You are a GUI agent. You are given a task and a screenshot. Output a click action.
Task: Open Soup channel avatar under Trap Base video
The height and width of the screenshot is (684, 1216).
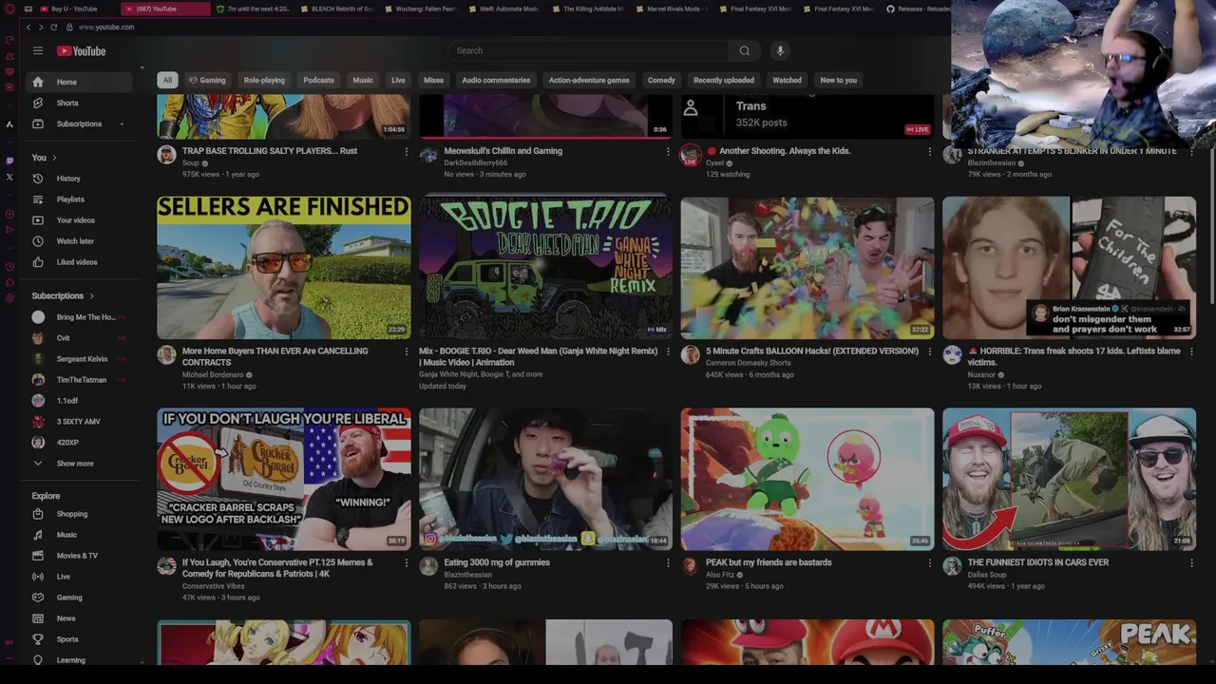(x=166, y=155)
